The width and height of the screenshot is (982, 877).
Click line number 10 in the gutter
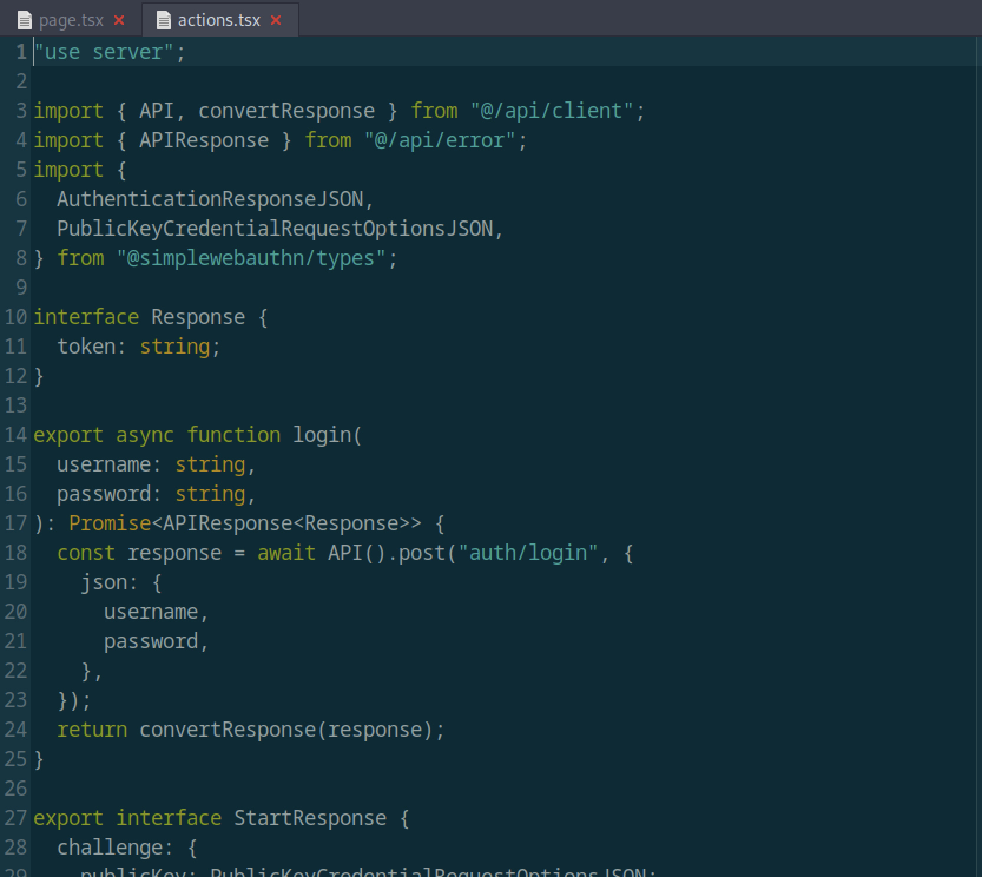point(16,317)
